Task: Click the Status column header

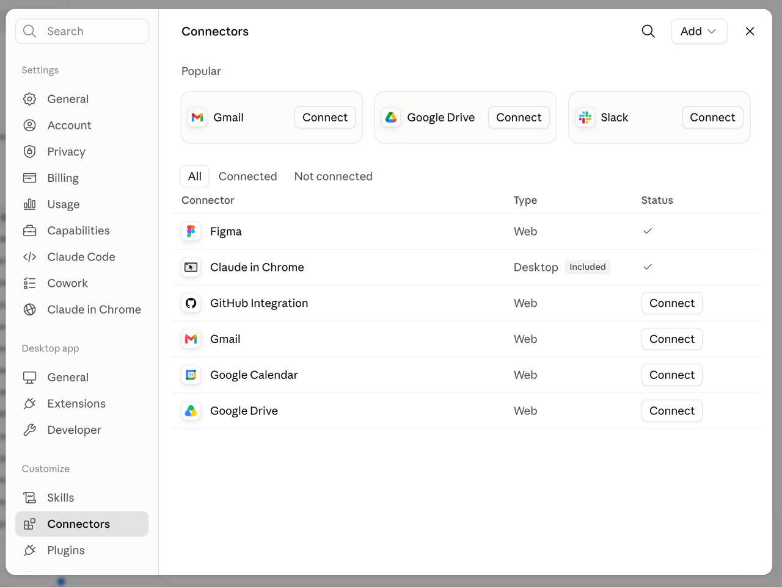Action: [657, 200]
